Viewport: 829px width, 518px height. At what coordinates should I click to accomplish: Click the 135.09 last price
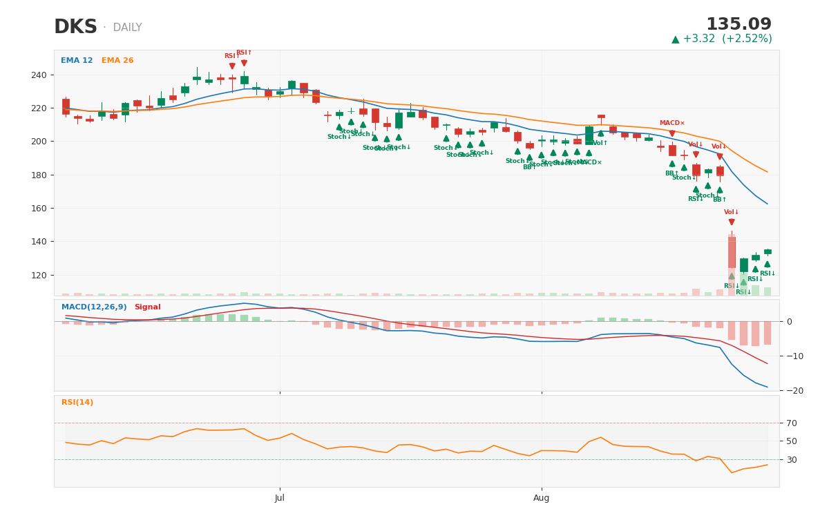click(x=739, y=25)
